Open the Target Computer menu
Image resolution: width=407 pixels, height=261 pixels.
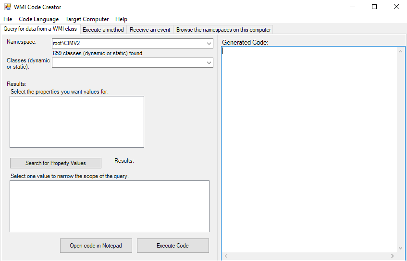[x=87, y=19]
